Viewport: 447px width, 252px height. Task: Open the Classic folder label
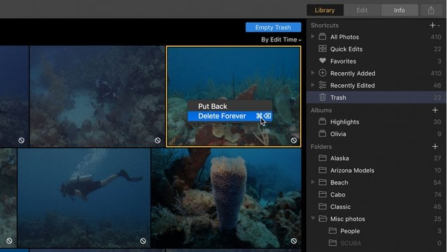(340, 207)
